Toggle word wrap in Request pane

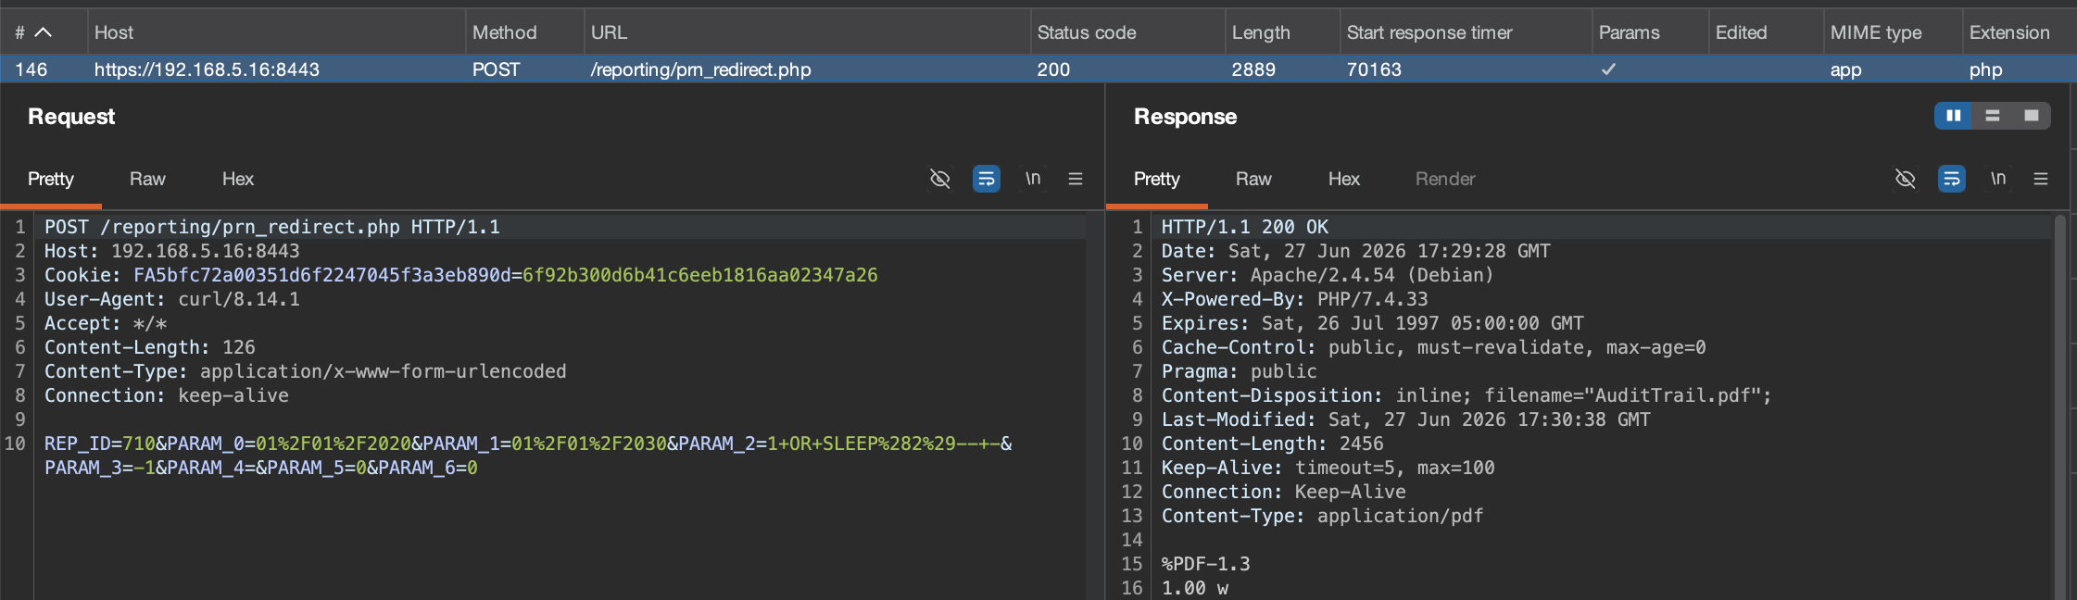(x=987, y=179)
